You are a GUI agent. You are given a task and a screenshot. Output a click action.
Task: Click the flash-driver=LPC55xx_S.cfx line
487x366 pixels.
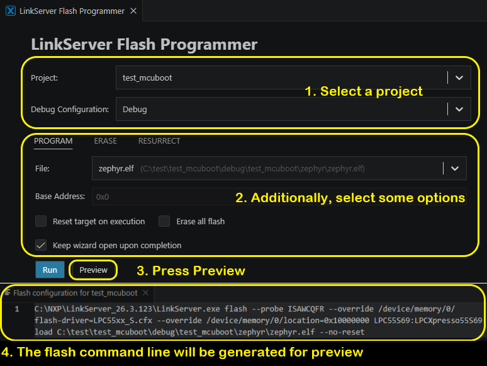pos(258,321)
